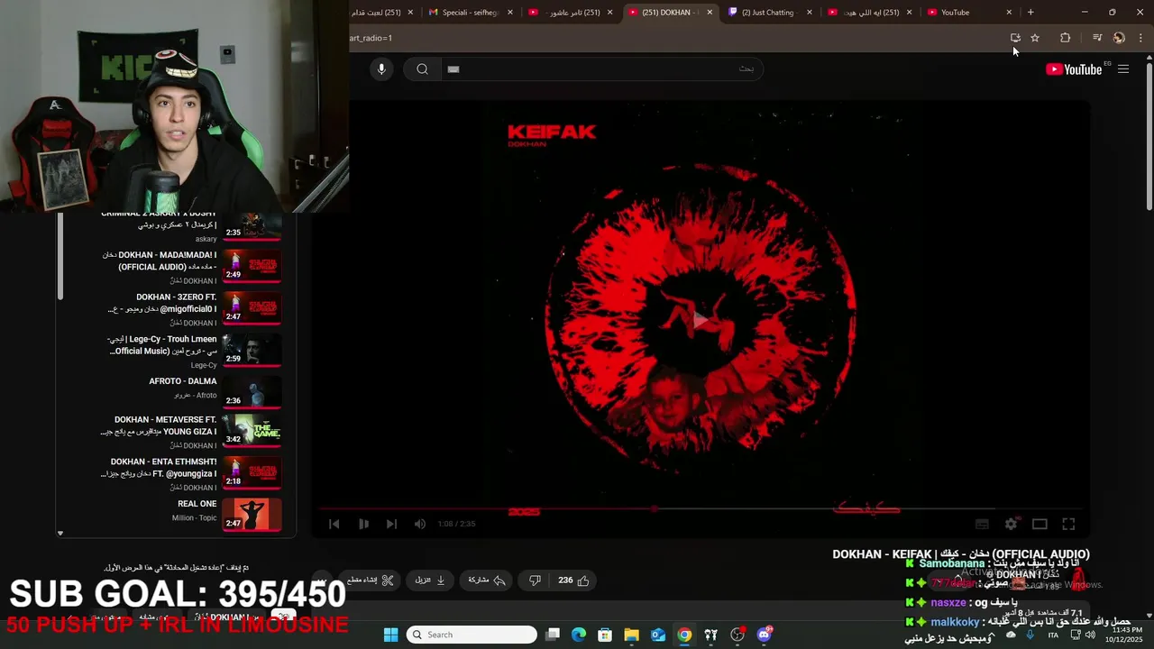
Task: Seek the red video progress bar
Action: (x=701, y=509)
